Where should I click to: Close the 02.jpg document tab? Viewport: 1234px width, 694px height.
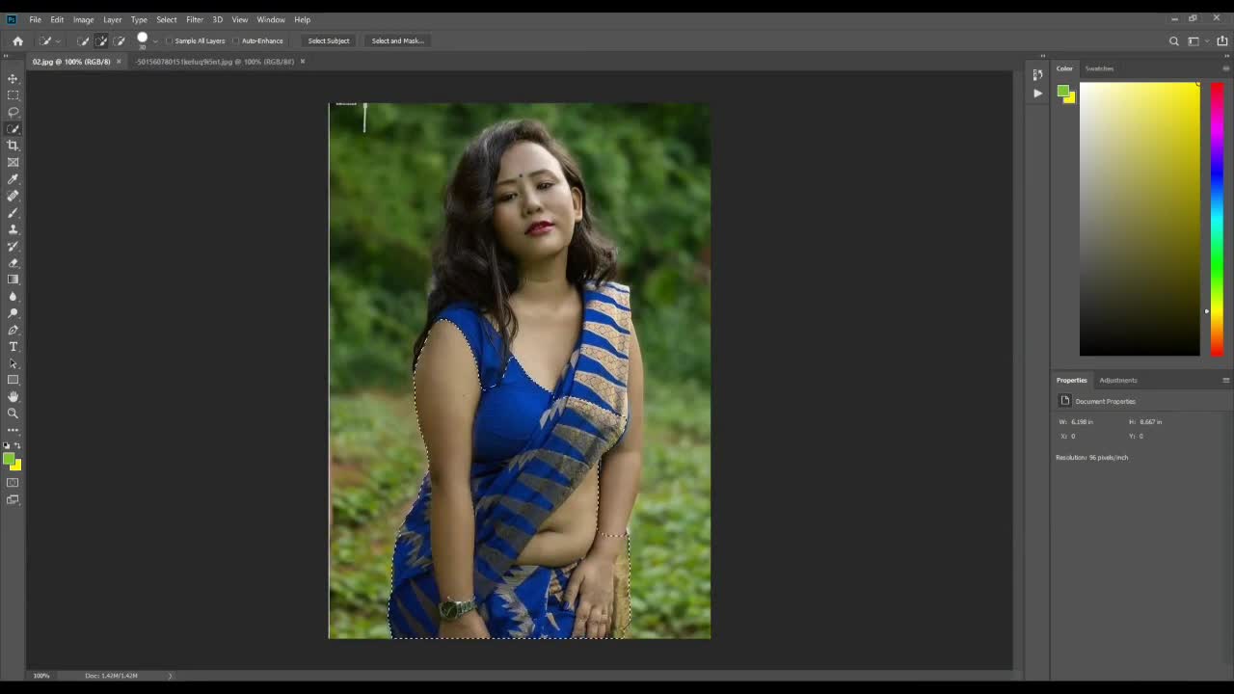[119, 62]
